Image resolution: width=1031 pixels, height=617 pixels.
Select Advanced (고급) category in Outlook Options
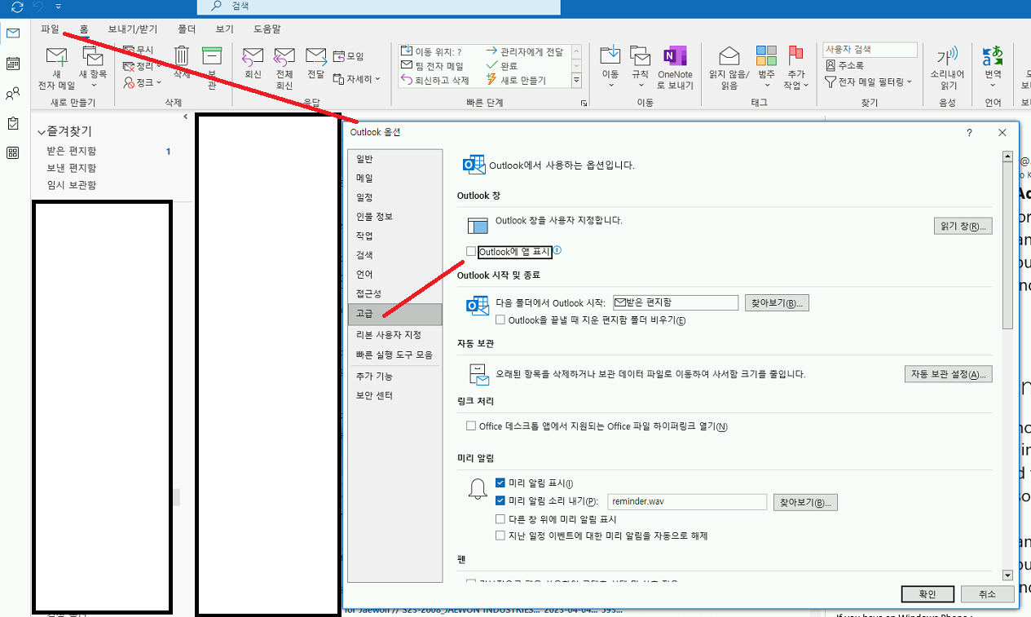point(394,314)
